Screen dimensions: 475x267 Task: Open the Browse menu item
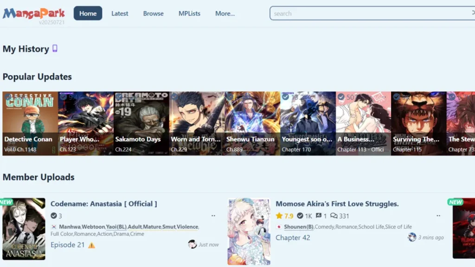click(x=153, y=13)
